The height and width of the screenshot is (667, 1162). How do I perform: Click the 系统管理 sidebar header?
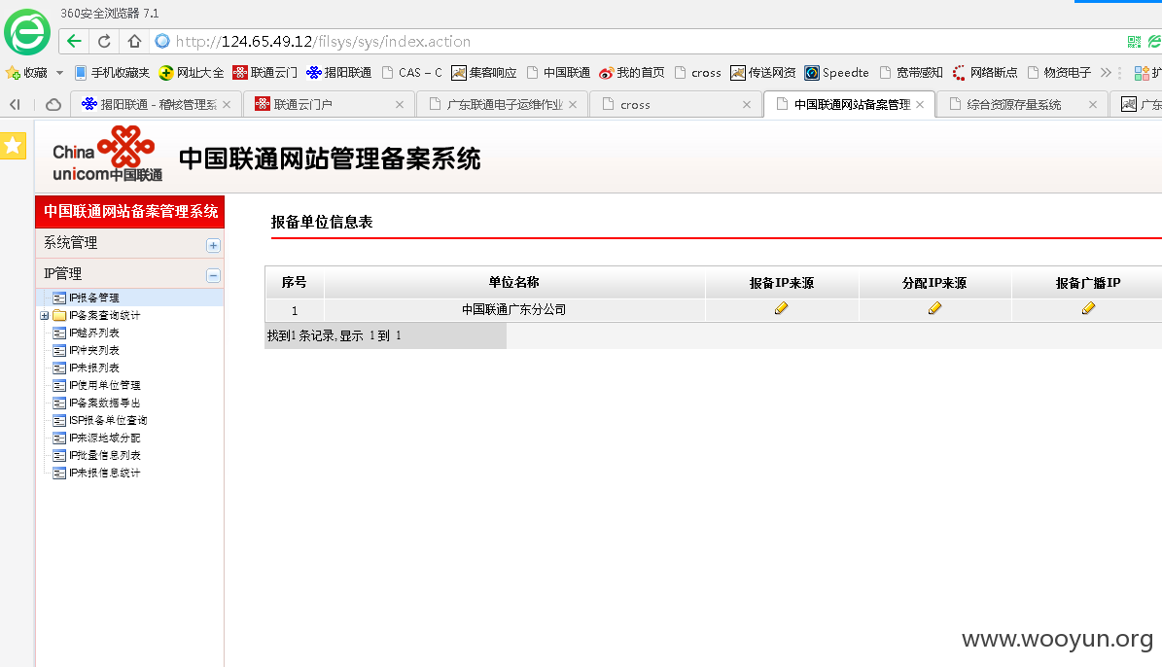coord(129,243)
